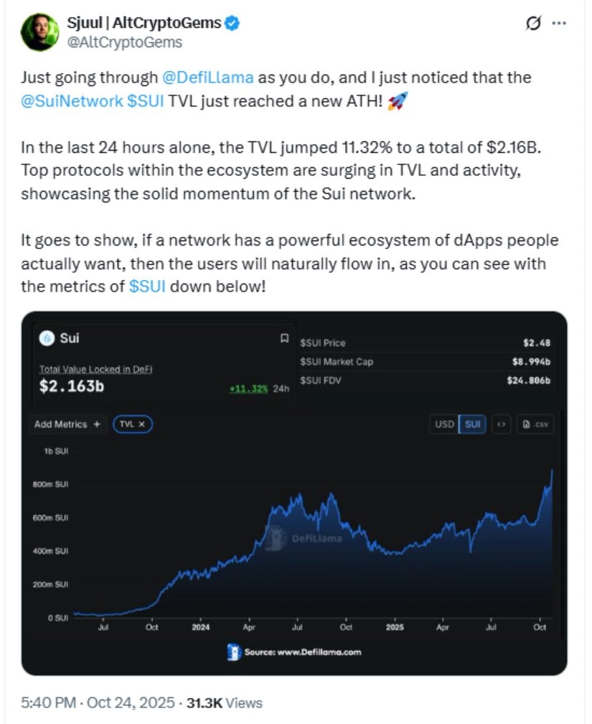
Task: Click the Sui droplet logo icon
Action: click(47, 338)
